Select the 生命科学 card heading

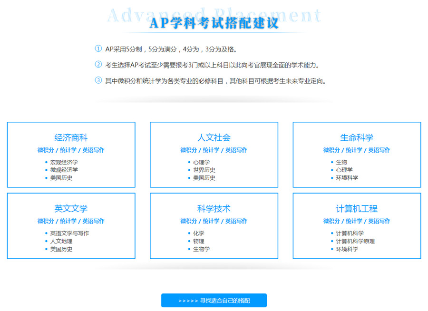tap(357, 138)
